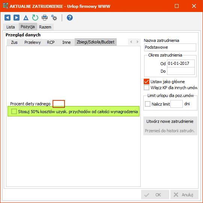
Task: Cancel the dialog with Anuluj
Action: click(184, 195)
